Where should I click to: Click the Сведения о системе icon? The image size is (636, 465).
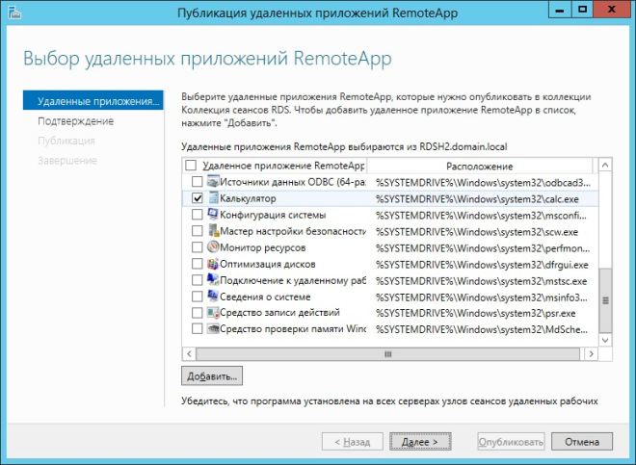tap(212, 297)
